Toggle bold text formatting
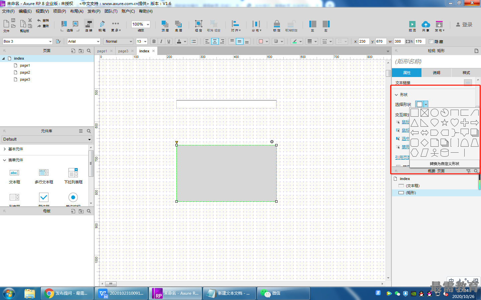 click(154, 41)
